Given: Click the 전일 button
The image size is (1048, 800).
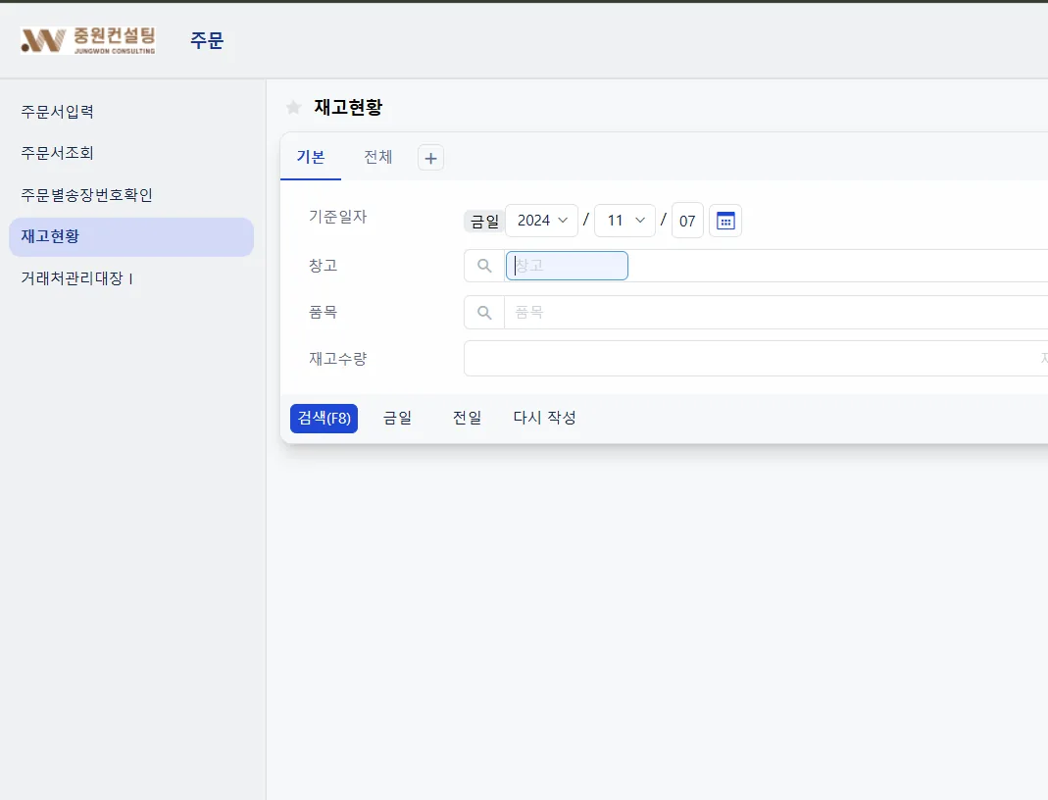Looking at the screenshot, I should [x=467, y=419].
